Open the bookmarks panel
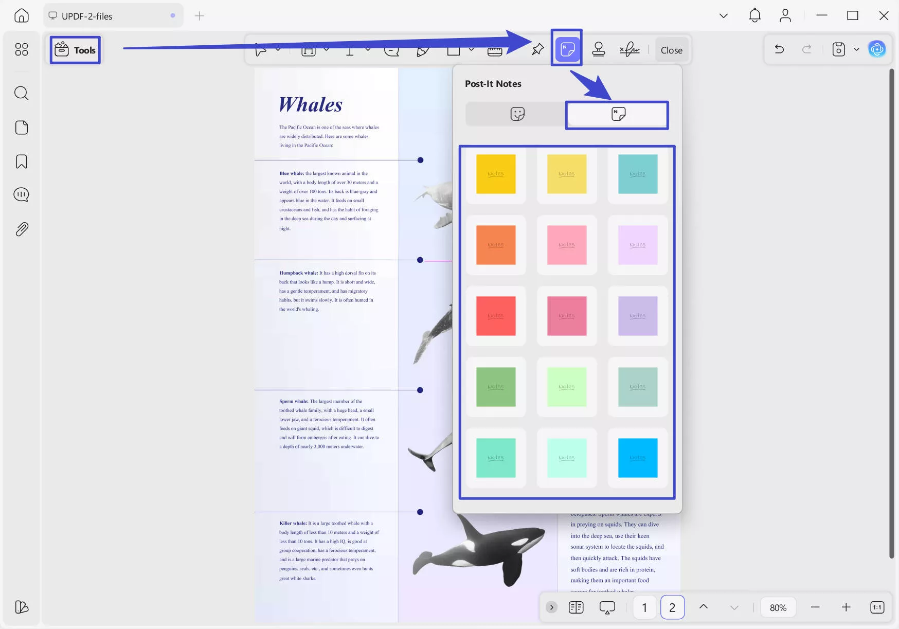Image resolution: width=899 pixels, height=629 pixels. (x=21, y=161)
